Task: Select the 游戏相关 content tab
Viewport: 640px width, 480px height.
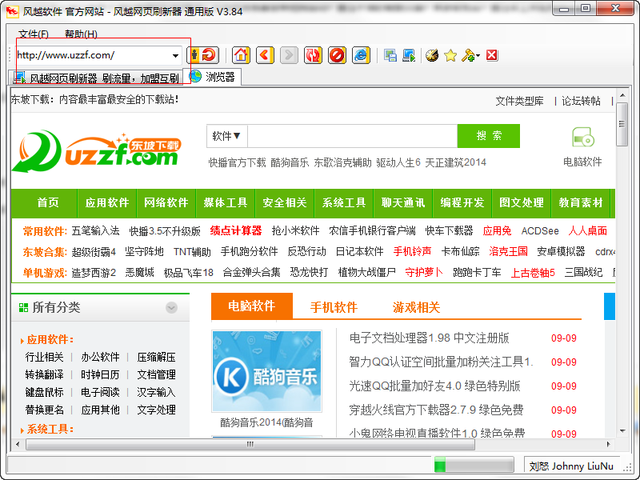Action: click(416, 307)
